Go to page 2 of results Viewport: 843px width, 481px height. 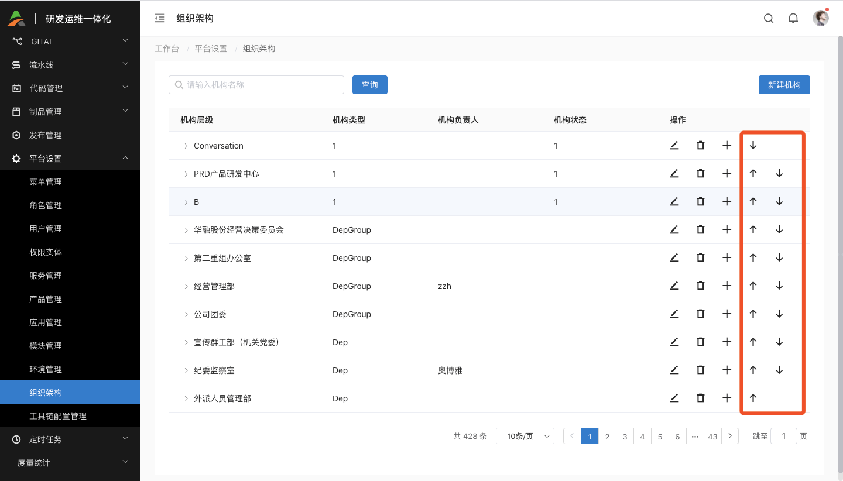pos(607,436)
